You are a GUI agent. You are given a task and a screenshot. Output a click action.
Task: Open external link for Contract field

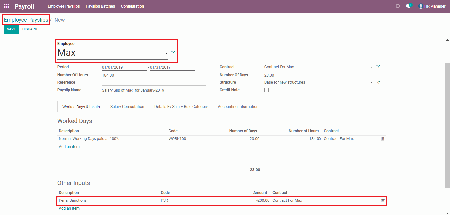pyautogui.click(x=378, y=67)
